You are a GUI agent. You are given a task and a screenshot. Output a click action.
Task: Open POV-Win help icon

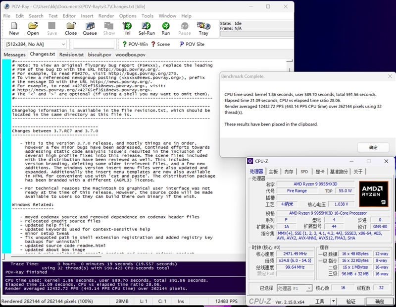135,44
